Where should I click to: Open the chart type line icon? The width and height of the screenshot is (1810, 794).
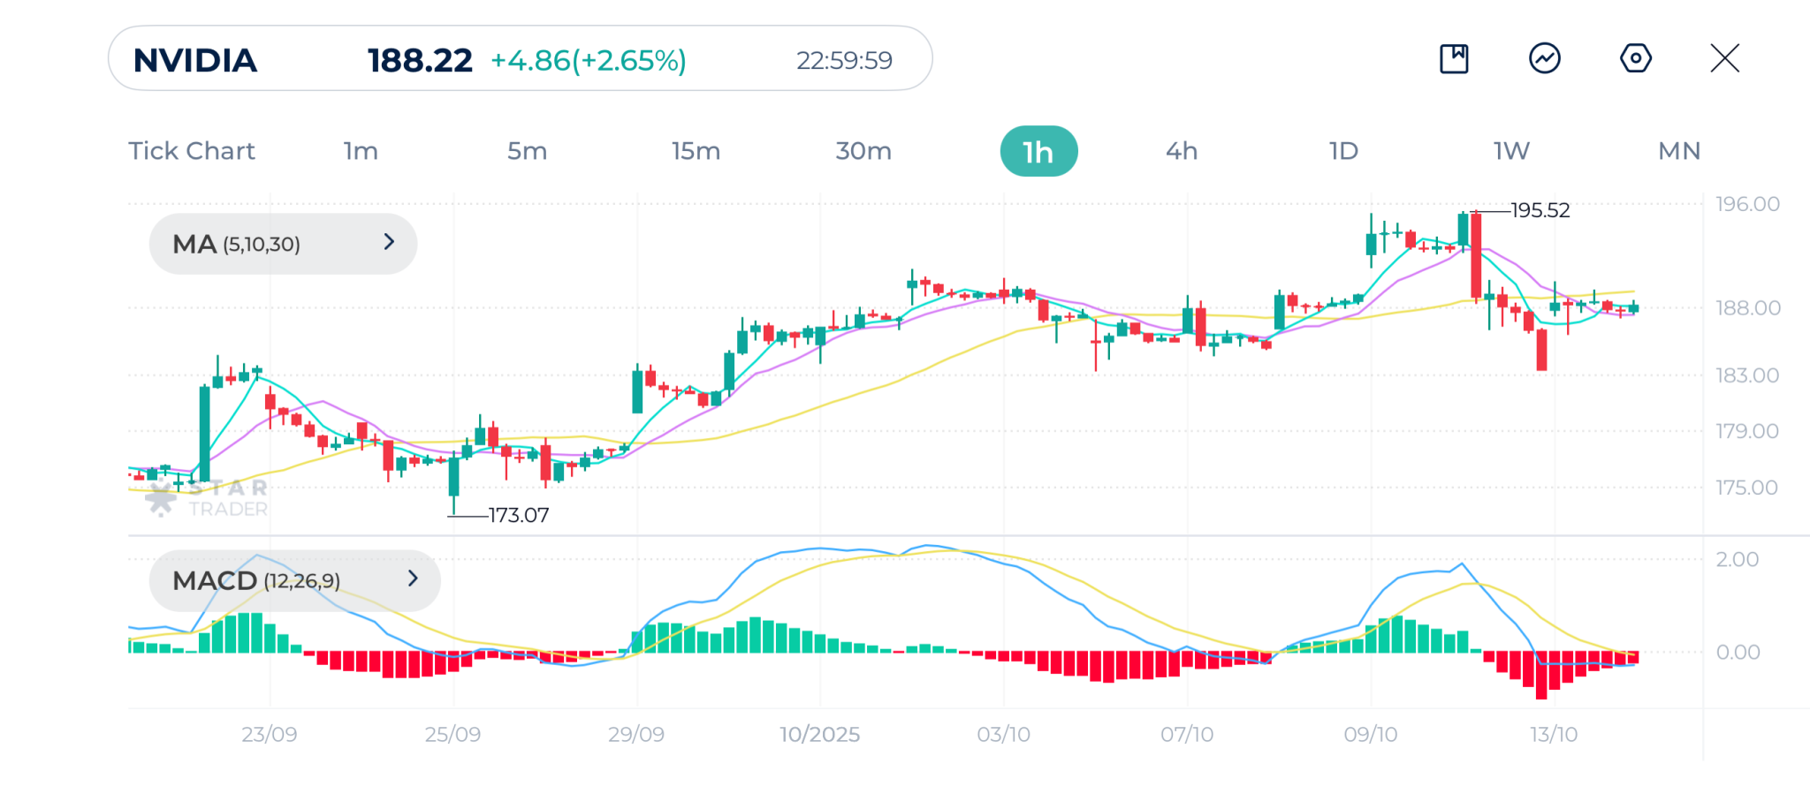tap(1545, 59)
